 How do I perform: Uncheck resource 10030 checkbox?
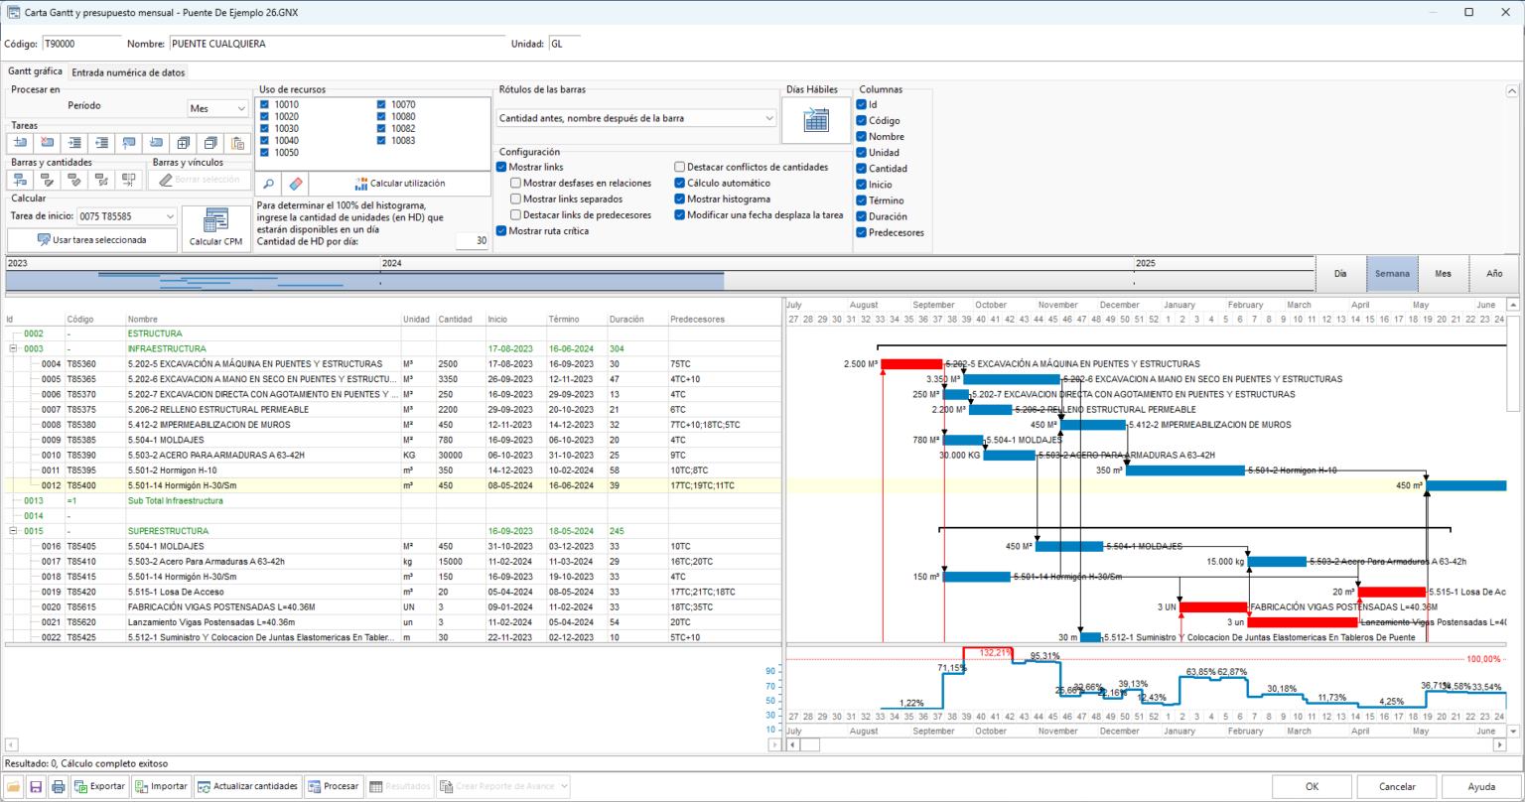click(x=264, y=129)
